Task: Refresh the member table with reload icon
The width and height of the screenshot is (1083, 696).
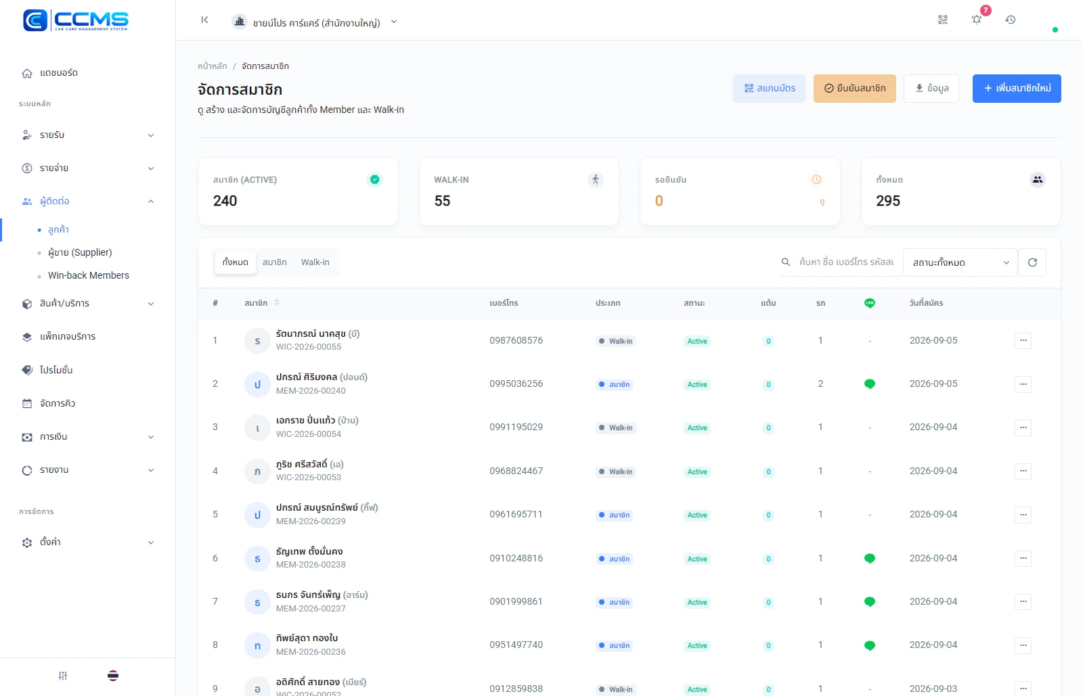Action: coord(1032,262)
